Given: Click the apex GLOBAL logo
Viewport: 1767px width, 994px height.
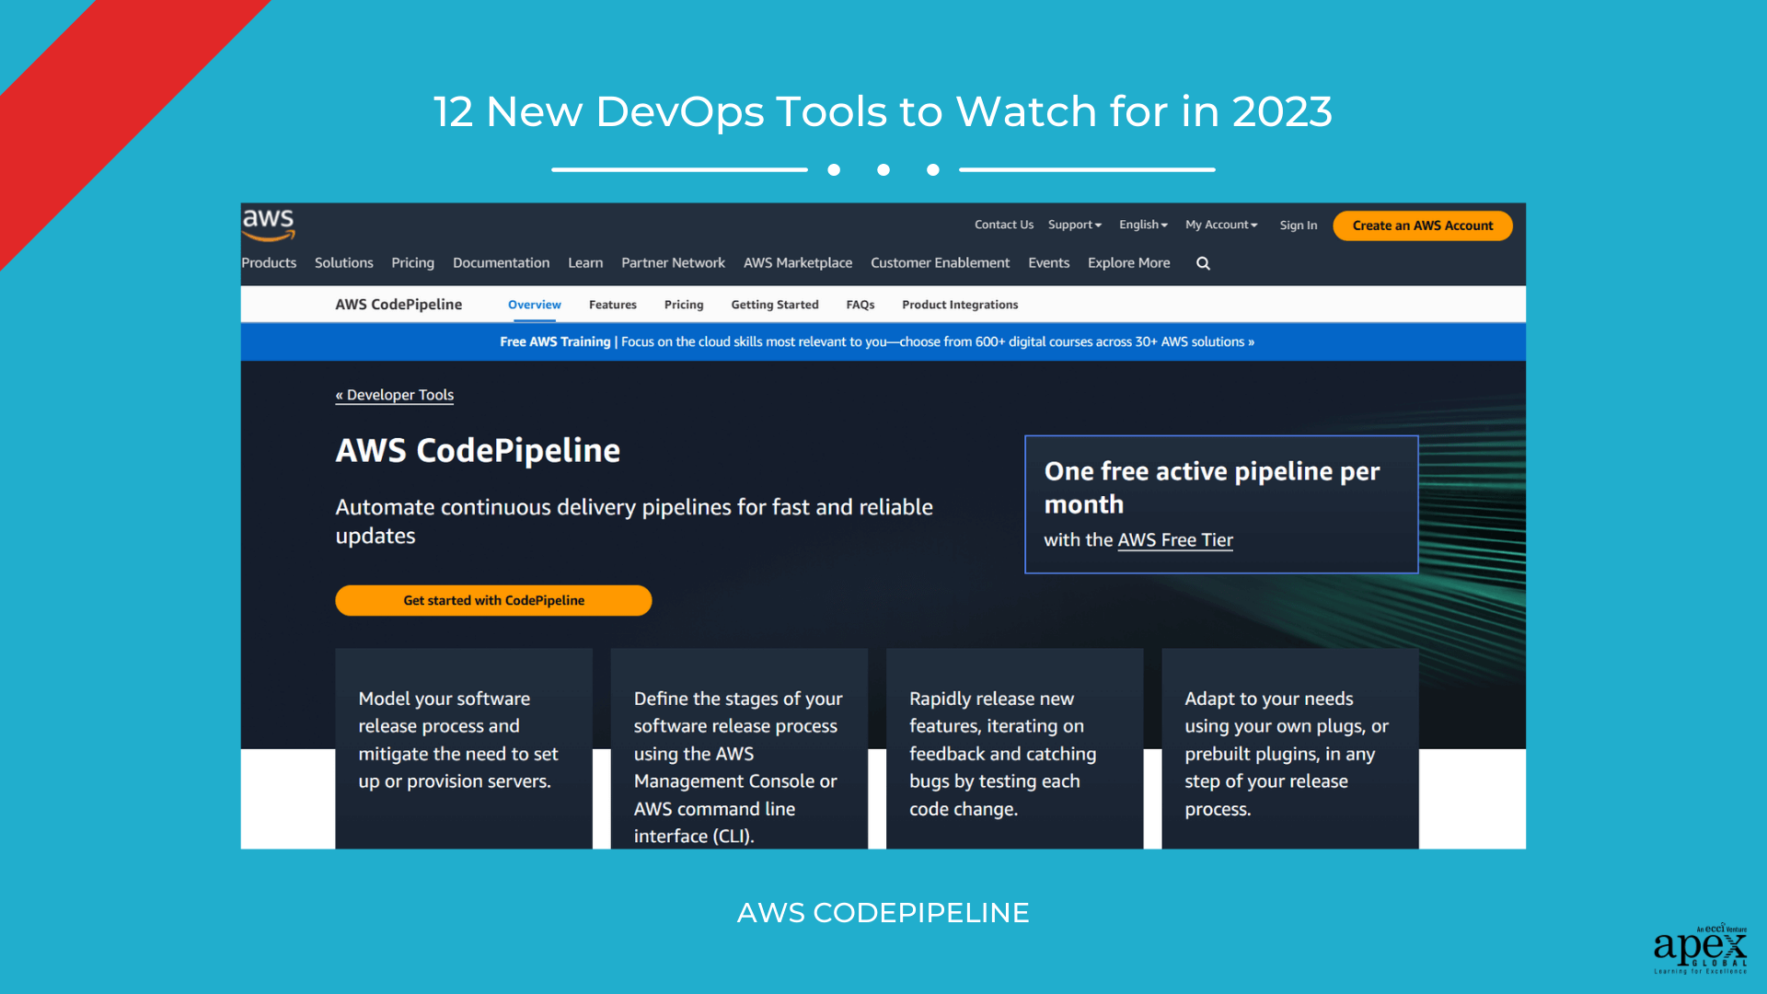Looking at the screenshot, I should click(1701, 950).
